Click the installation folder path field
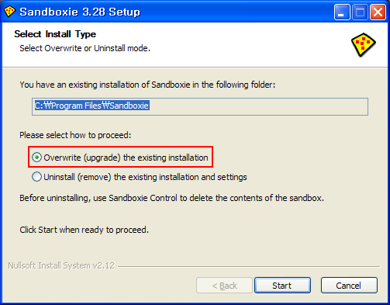The image size is (390, 305). 200,106
